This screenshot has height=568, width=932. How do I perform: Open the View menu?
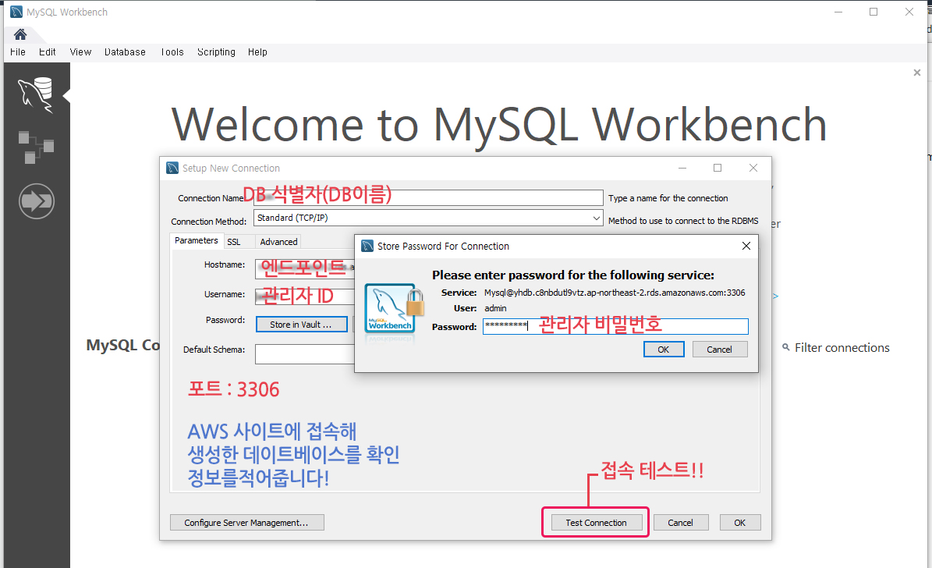tap(80, 51)
